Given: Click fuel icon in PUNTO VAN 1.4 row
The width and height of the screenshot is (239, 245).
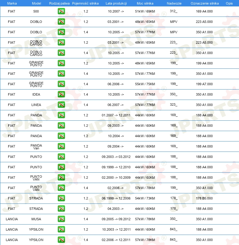Looking at the screenshot, I should pos(61,188).
